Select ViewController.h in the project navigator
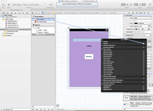The width and height of the screenshot is (153, 111). point(13,25)
